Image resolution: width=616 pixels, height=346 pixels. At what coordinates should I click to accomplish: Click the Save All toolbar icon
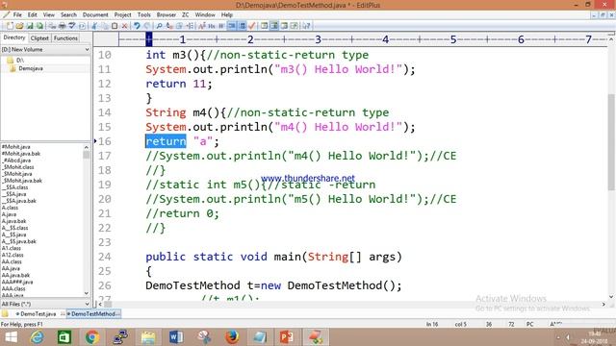click(39, 26)
